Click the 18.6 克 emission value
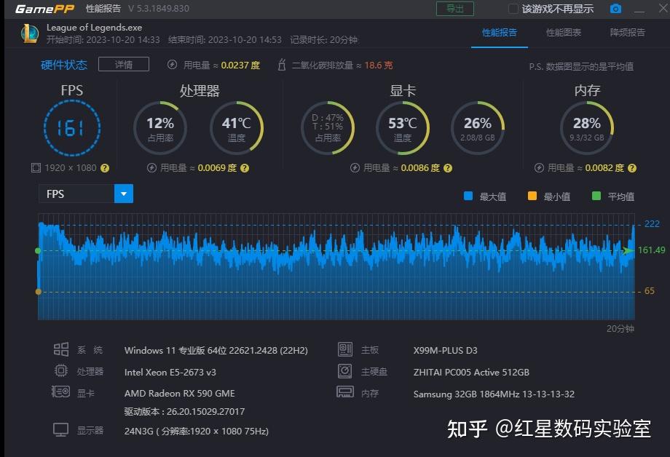Viewport: 670px width, 457px height. pos(379,65)
